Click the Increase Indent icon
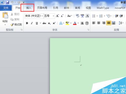Screen dimensions: 126x94 [121, 16]
